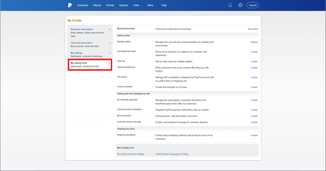Update the Sales tax settings

[254, 62]
